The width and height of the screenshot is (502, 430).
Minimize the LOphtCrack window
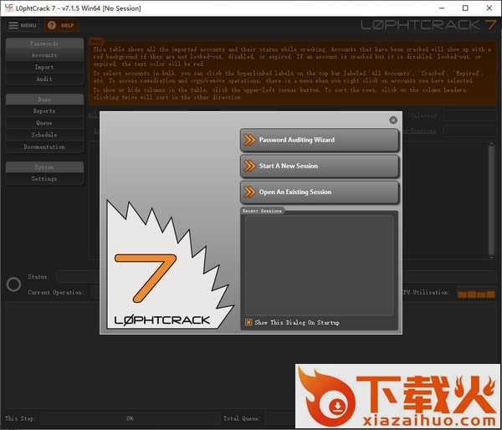[x=442, y=8]
